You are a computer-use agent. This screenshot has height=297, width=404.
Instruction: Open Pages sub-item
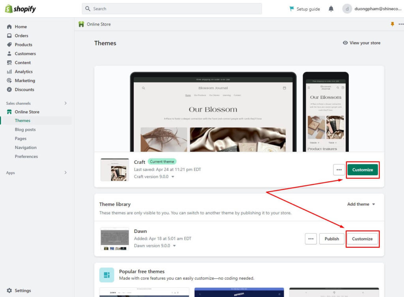[21, 139]
